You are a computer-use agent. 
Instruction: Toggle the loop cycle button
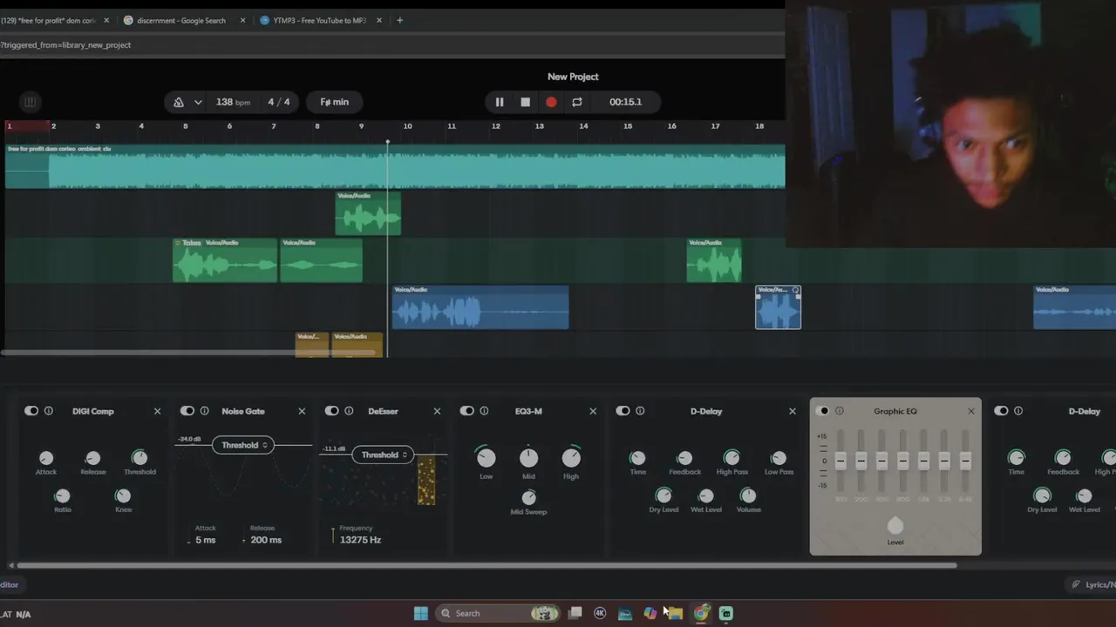(x=576, y=102)
